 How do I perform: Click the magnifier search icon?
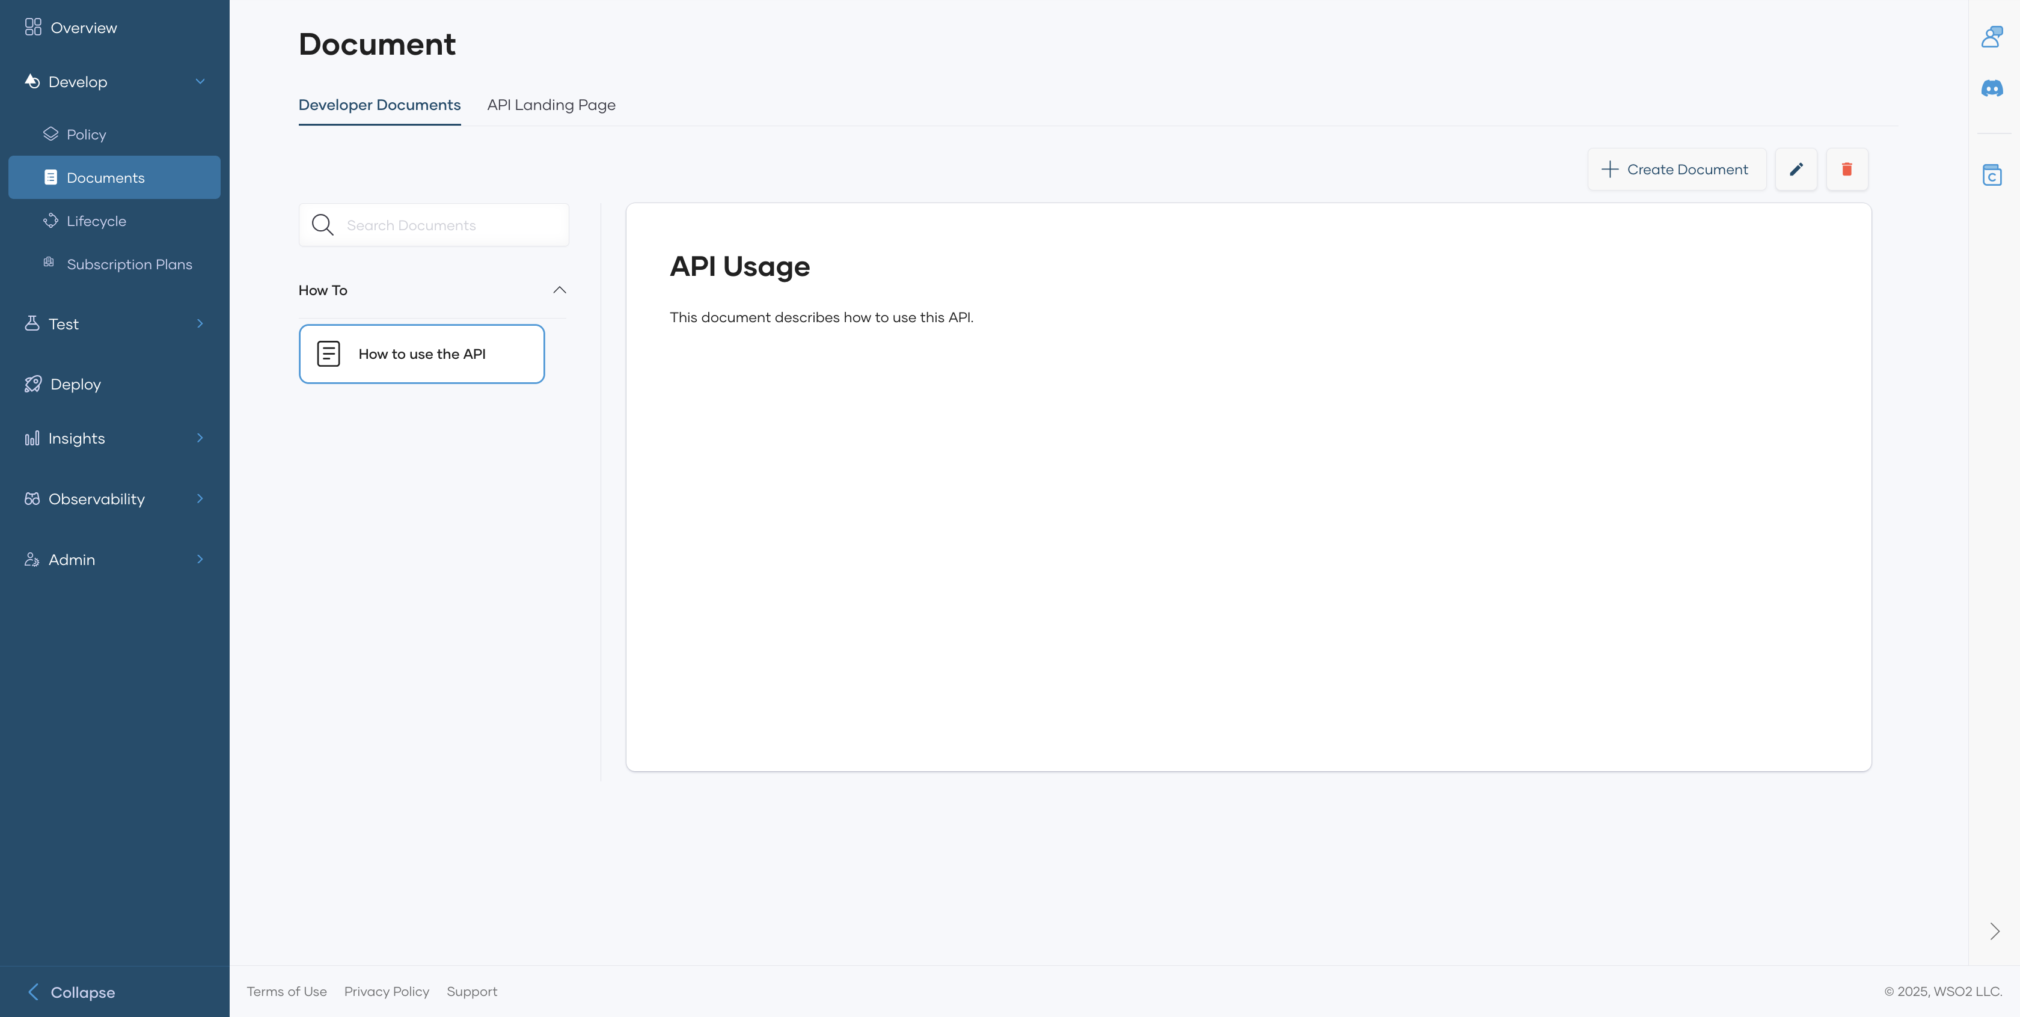point(322,225)
